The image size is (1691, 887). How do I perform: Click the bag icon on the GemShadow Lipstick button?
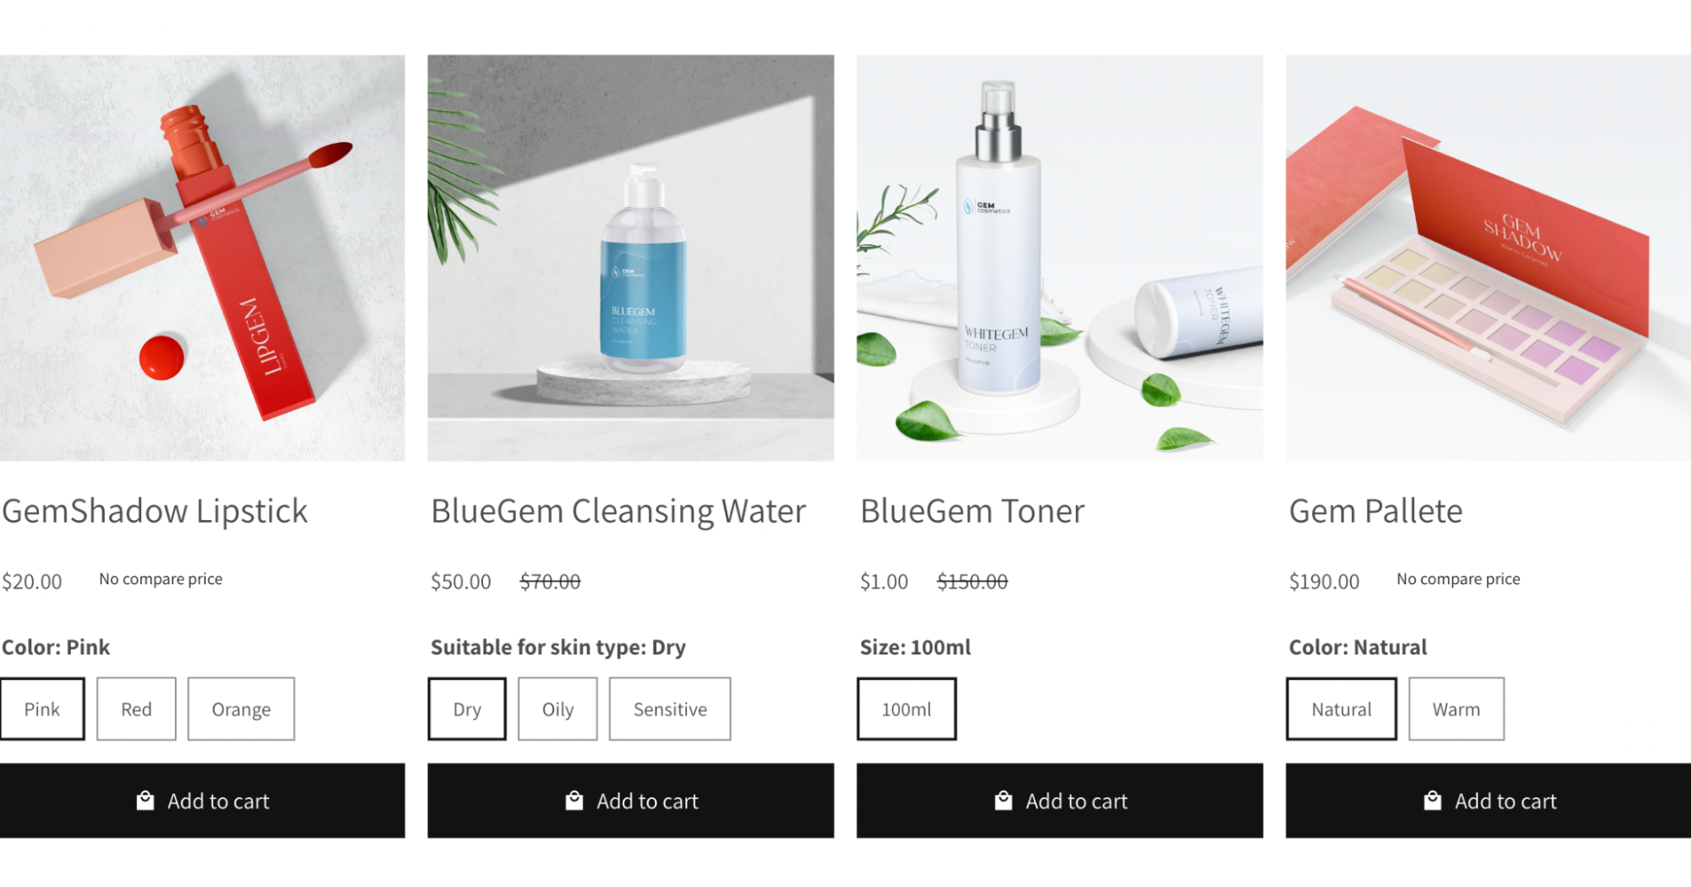coord(145,800)
